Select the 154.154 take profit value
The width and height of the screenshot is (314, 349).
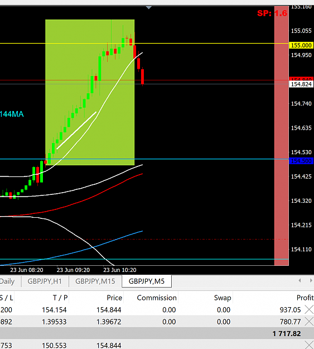click(x=54, y=309)
